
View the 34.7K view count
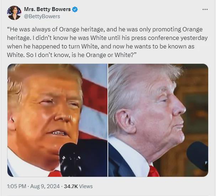pyautogui.click(x=71, y=186)
